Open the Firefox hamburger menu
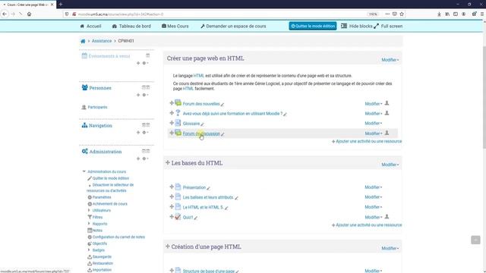 [482, 14]
